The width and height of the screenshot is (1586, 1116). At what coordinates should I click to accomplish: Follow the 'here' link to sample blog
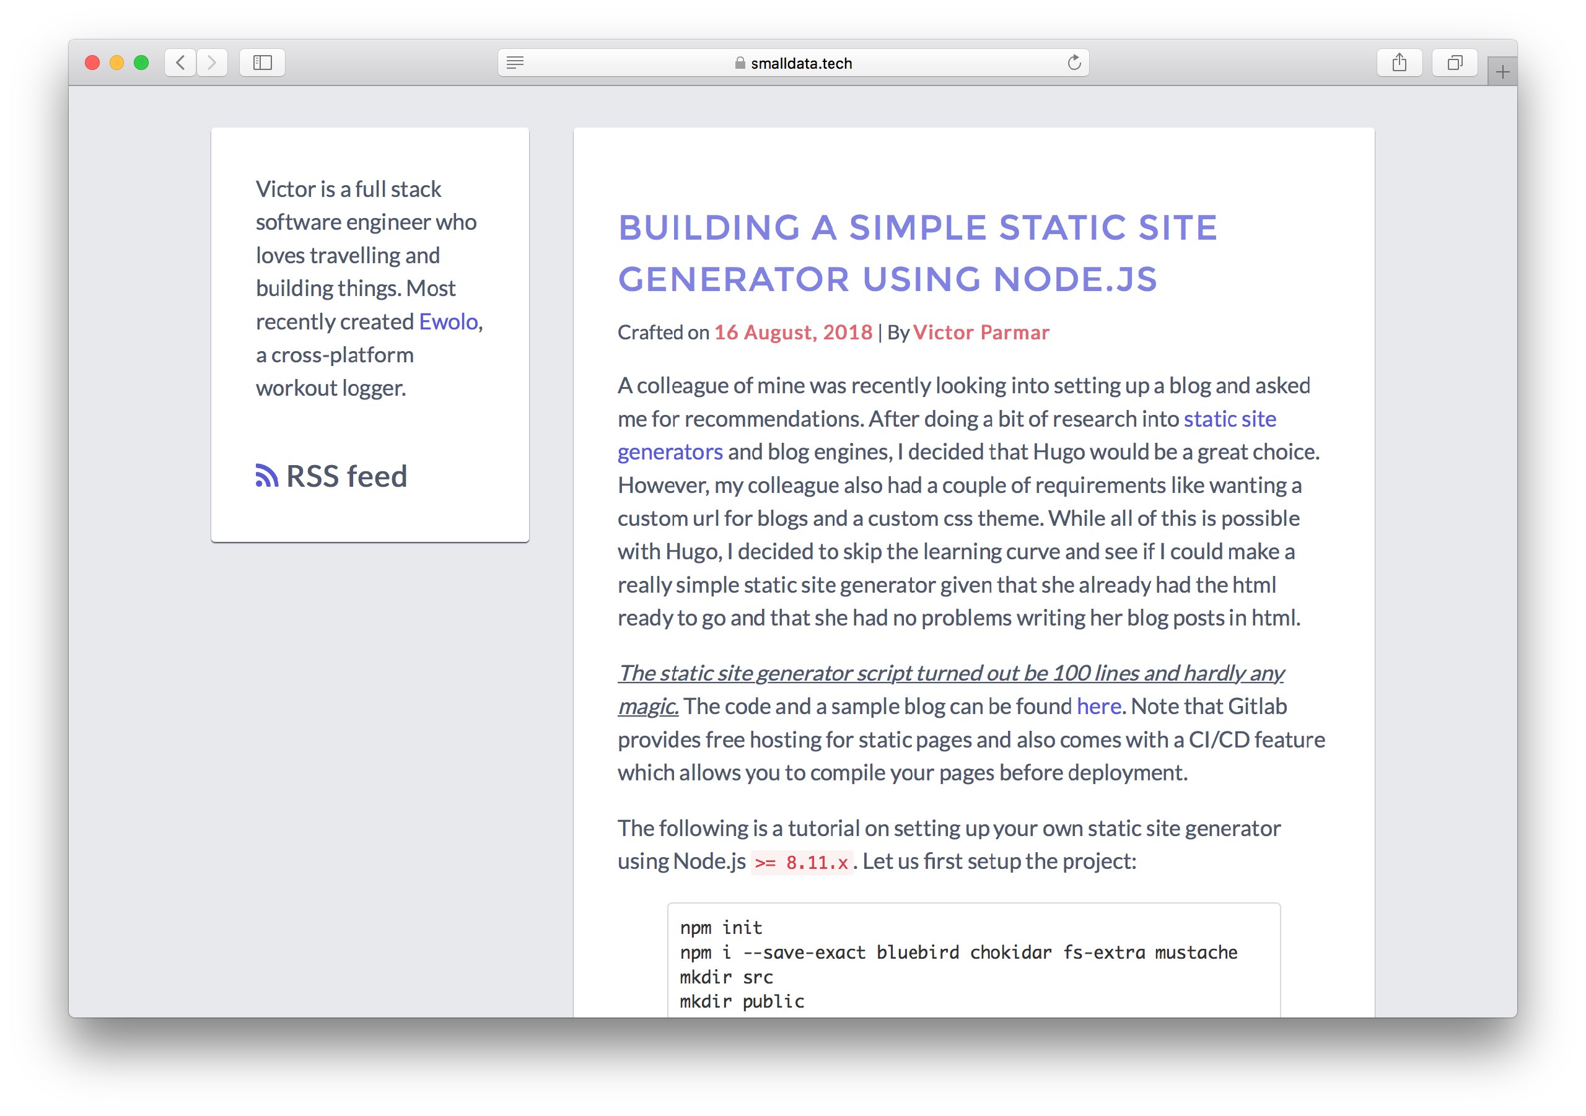point(1098,707)
